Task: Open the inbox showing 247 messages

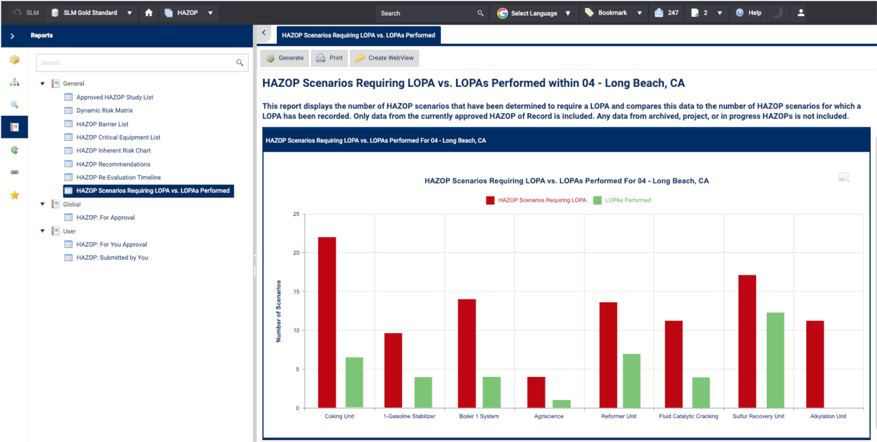Action: 667,13
